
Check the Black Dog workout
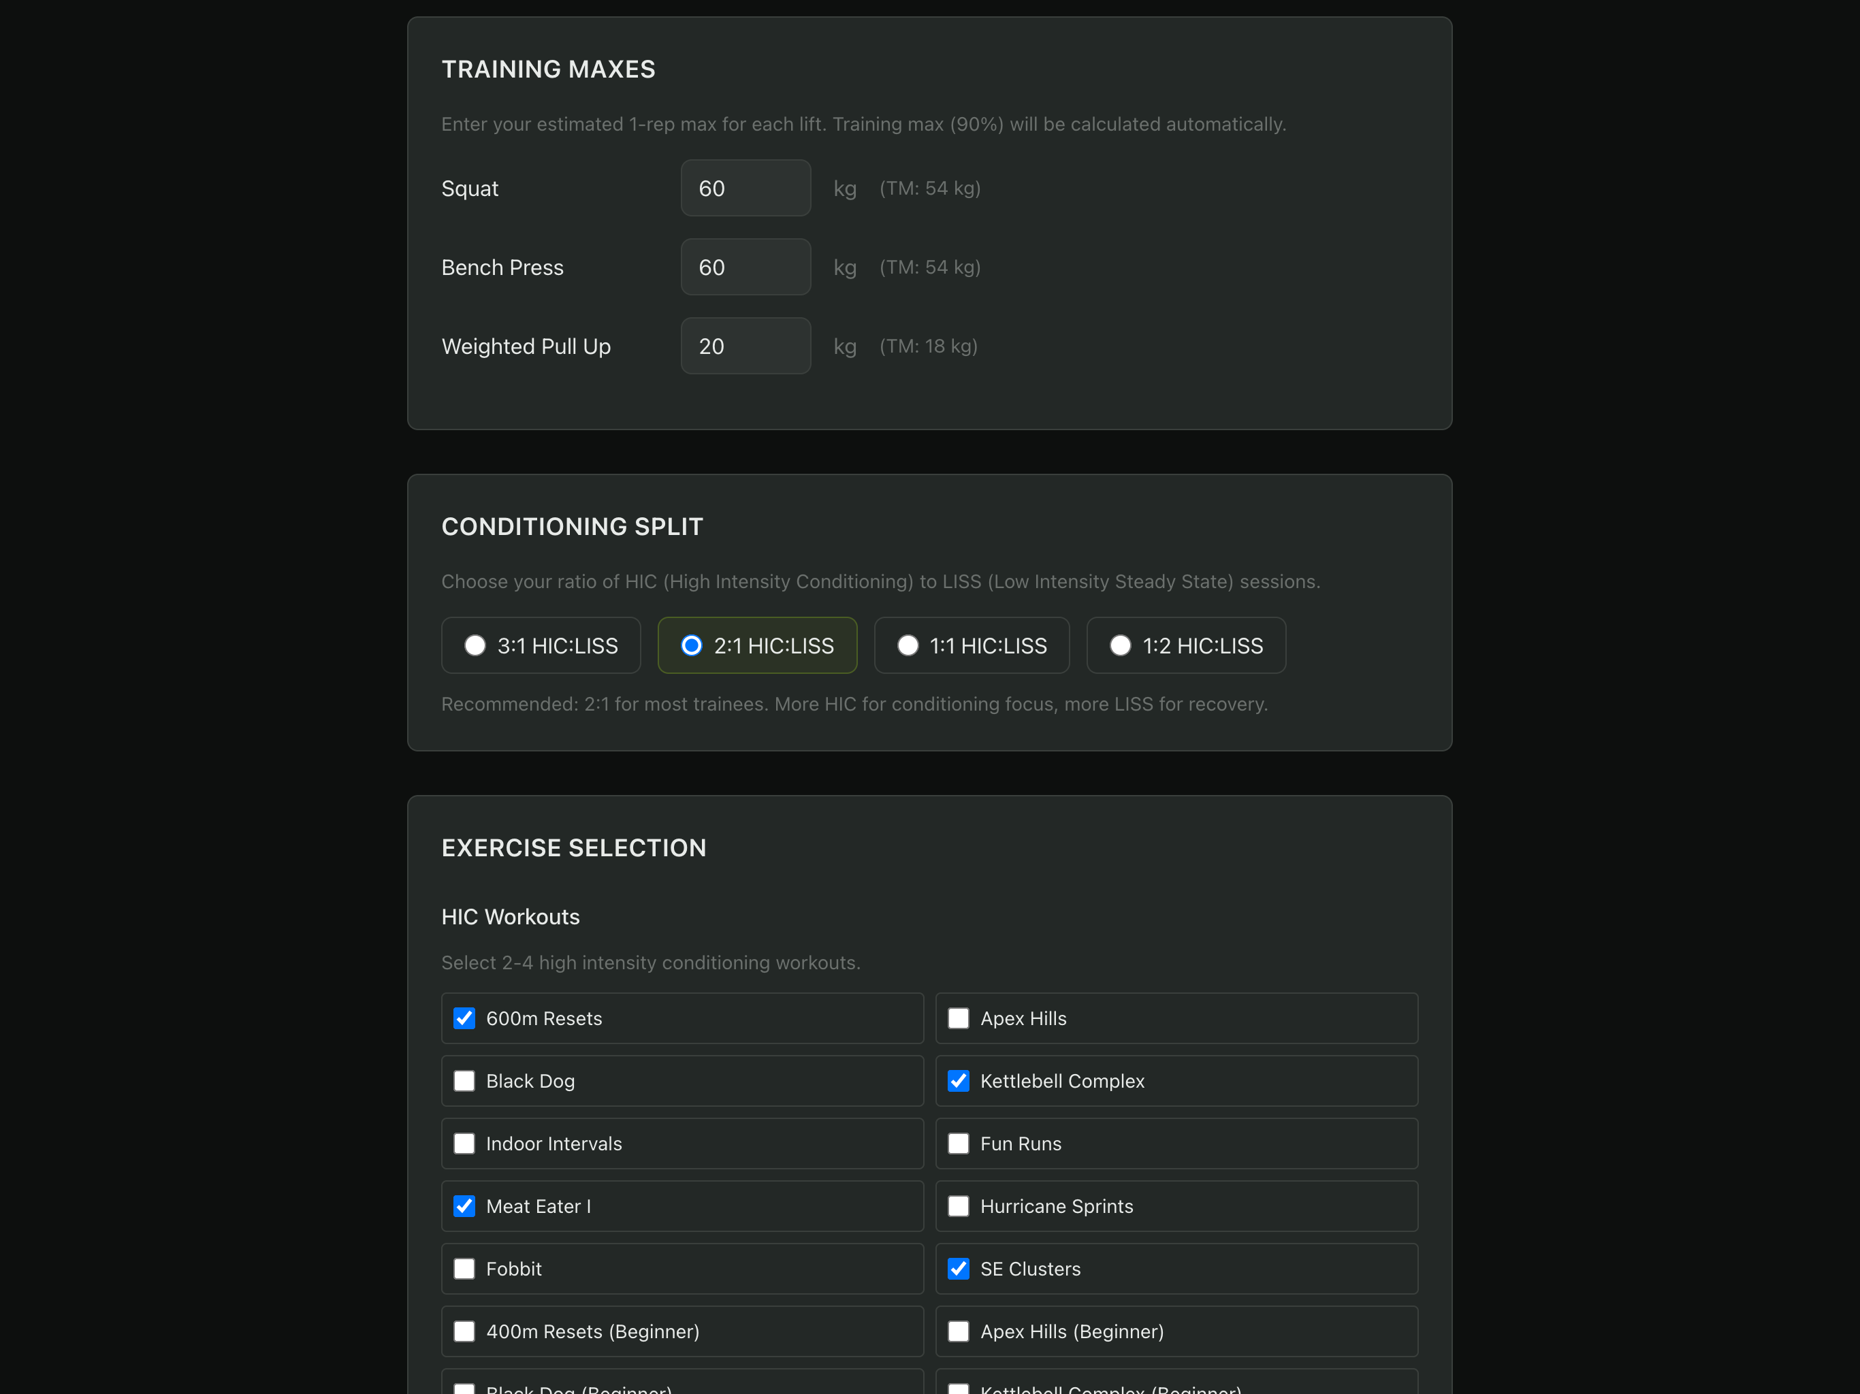click(x=464, y=1081)
